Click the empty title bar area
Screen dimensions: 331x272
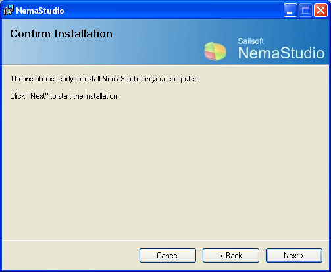point(173,10)
